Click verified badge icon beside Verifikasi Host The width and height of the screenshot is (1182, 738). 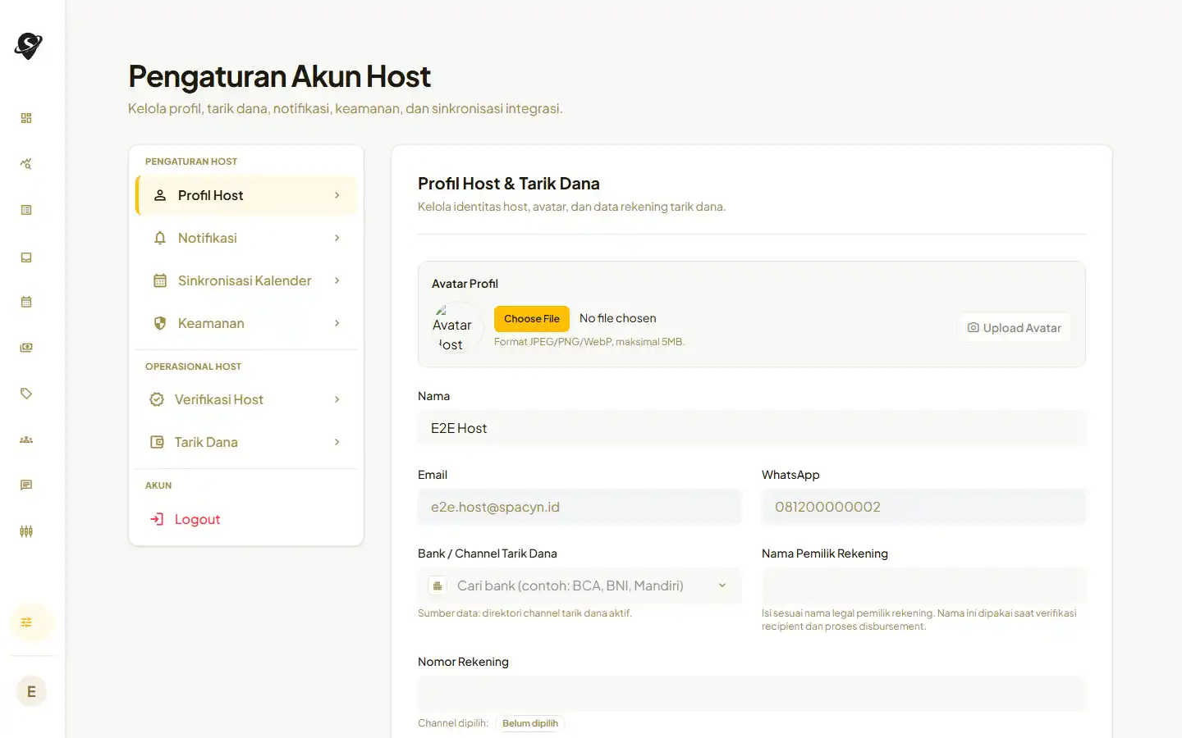157,399
